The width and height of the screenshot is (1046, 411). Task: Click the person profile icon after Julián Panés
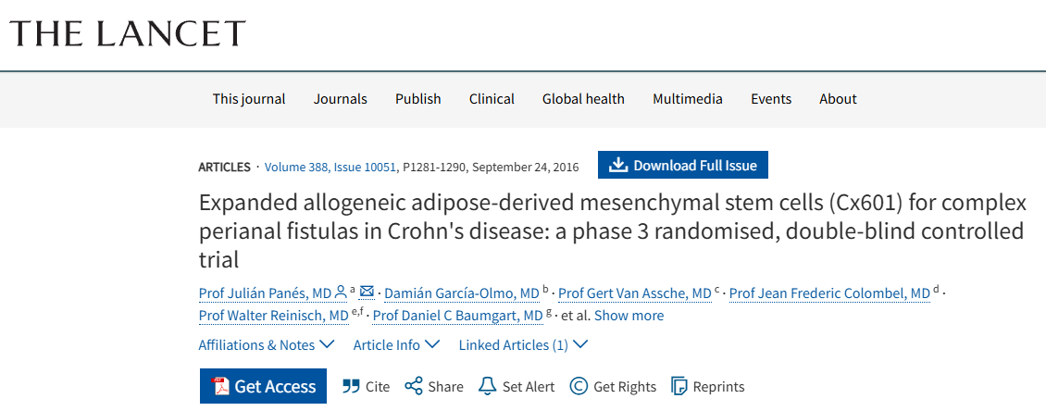tap(341, 293)
